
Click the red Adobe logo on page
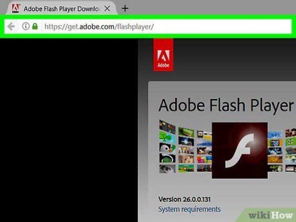[x=163, y=55]
